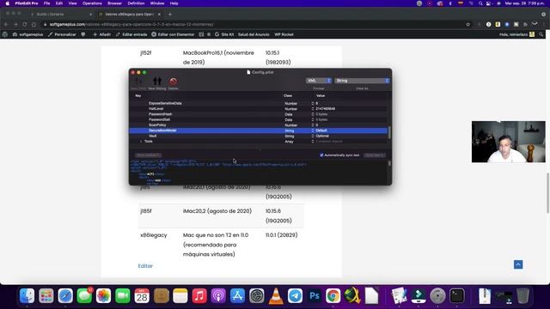Click the Value column header
This screenshot has height=309, width=550.
pos(321,95)
